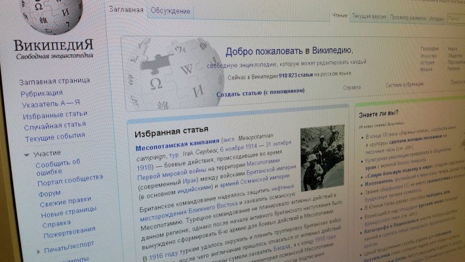This screenshot has height=262, width=465.
Task: Open the География portal link
Action: tap(429, 49)
